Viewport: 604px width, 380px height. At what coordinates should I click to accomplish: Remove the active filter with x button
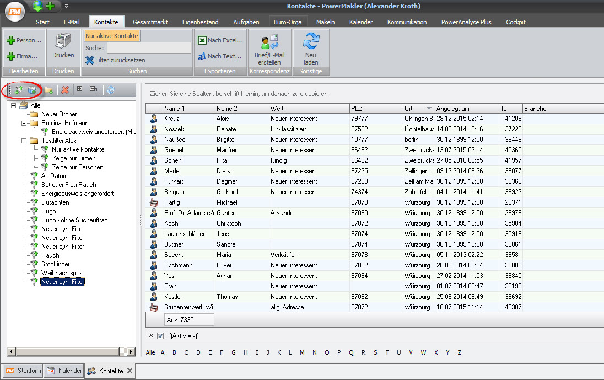tap(152, 336)
